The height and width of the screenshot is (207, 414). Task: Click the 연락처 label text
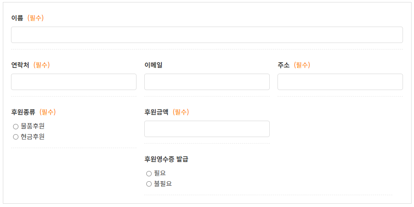(20, 65)
